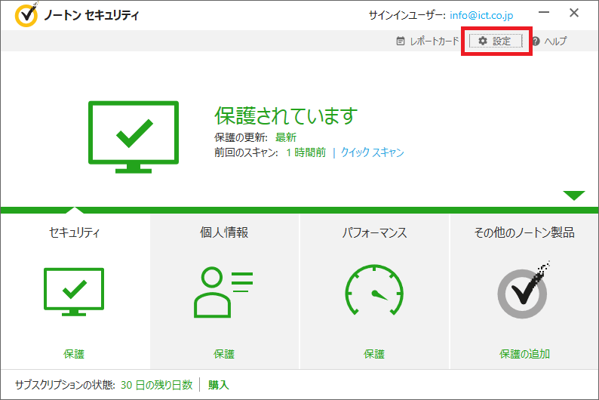Click the security monitor checkmark icon
599x400 pixels.
pos(74,292)
